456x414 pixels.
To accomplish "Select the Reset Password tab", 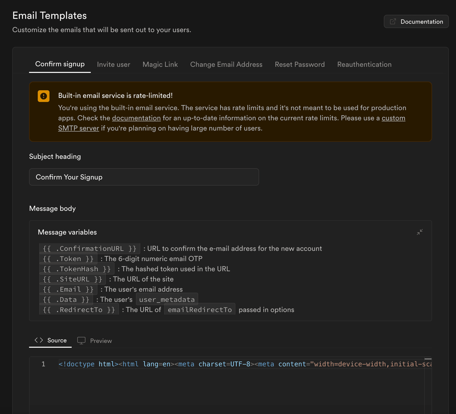I will pyautogui.click(x=300, y=64).
